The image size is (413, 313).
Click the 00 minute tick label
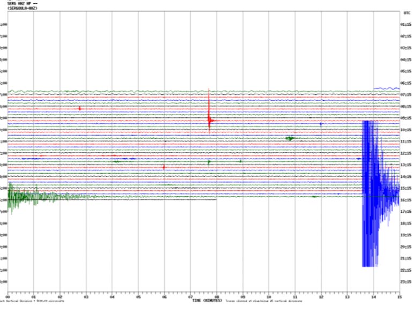coord(8,296)
